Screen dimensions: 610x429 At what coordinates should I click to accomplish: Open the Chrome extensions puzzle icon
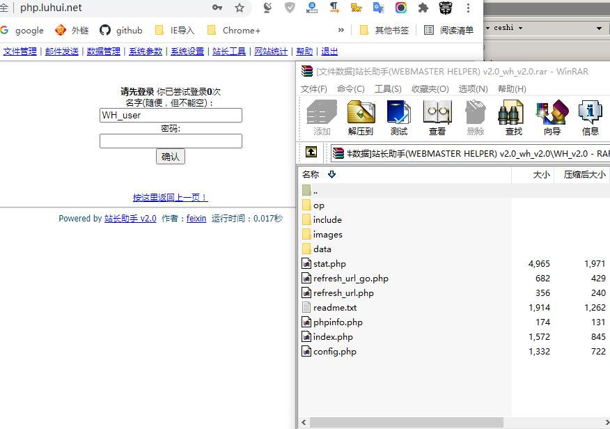tap(423, 8)
